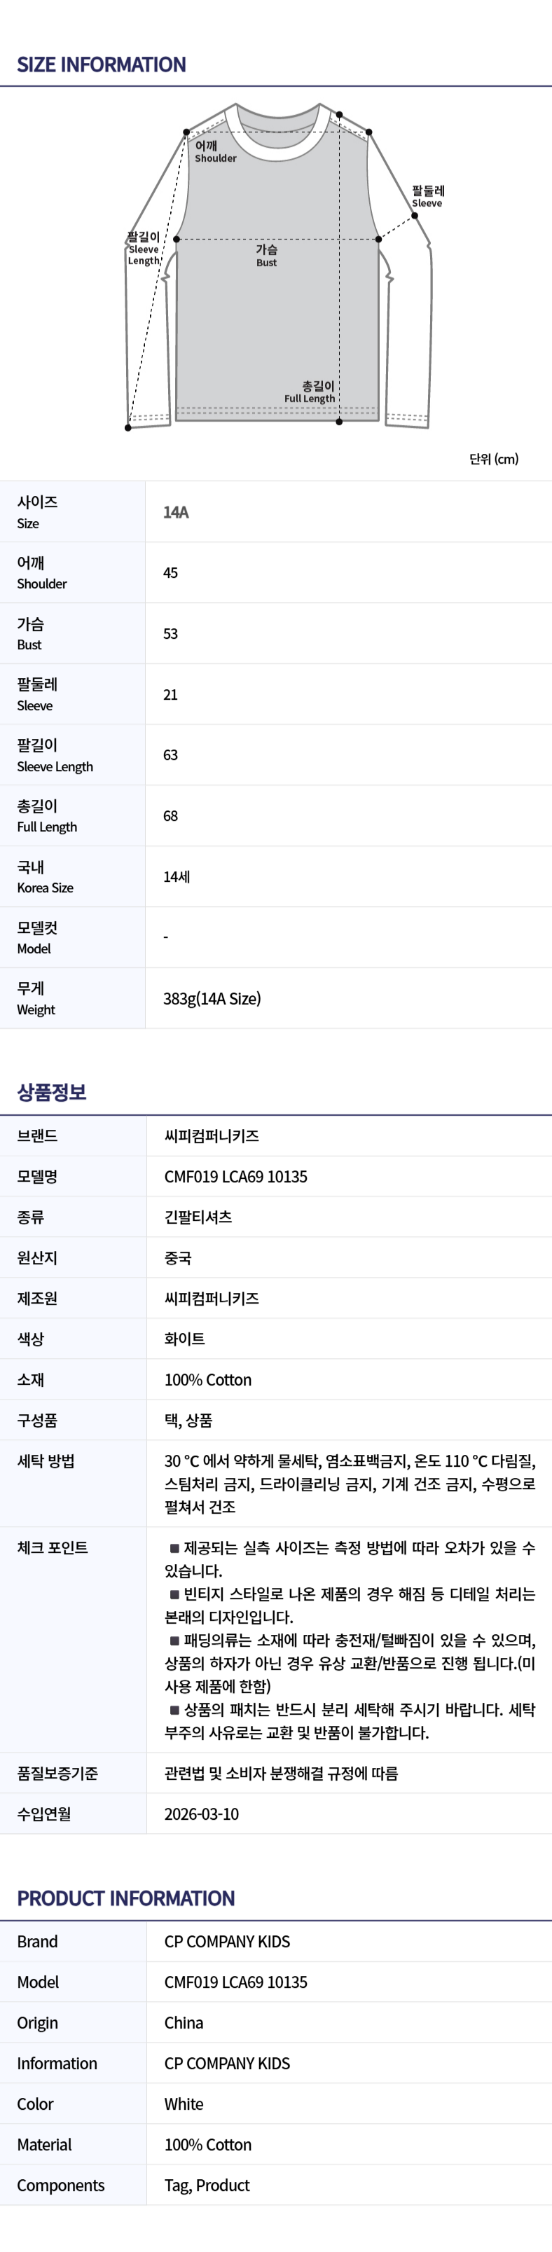
Task: Click the Full Length label on diagram
Action: (x=310, y=392)
